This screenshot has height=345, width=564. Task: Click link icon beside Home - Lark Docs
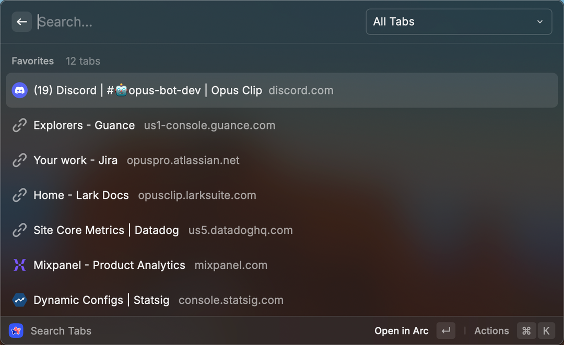point(19,195)
